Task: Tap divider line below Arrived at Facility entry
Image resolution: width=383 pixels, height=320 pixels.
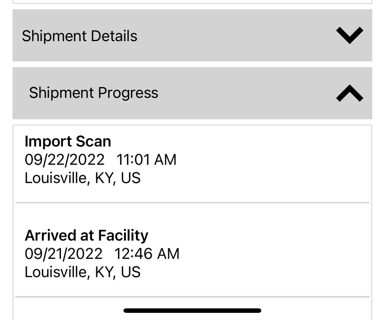Action: pos(192,297)
